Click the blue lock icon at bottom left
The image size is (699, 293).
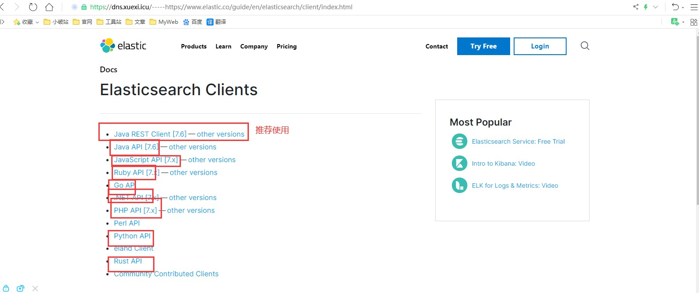coord(6,288)
